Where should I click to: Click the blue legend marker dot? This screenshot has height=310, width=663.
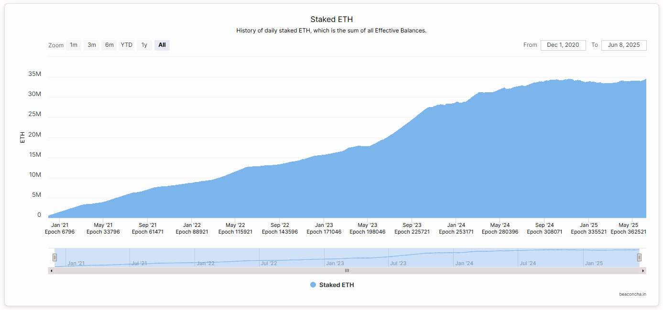pos(312,284)
